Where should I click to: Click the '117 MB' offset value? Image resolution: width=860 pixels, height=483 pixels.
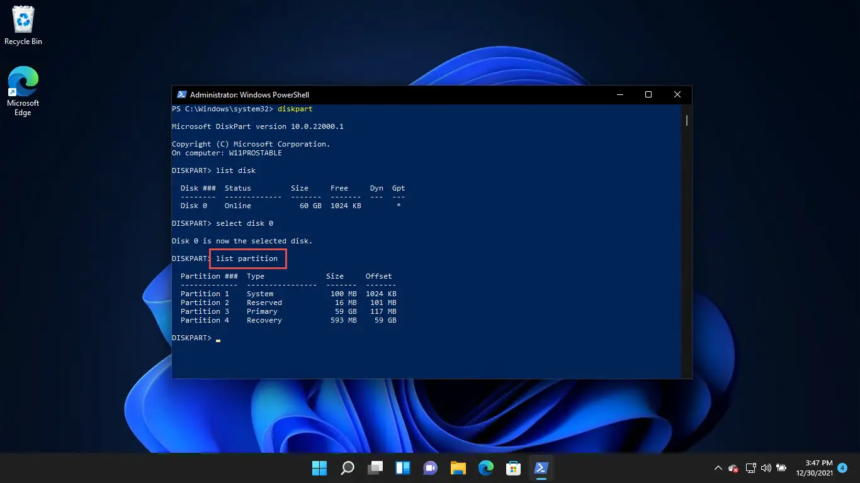coord(383,311)
